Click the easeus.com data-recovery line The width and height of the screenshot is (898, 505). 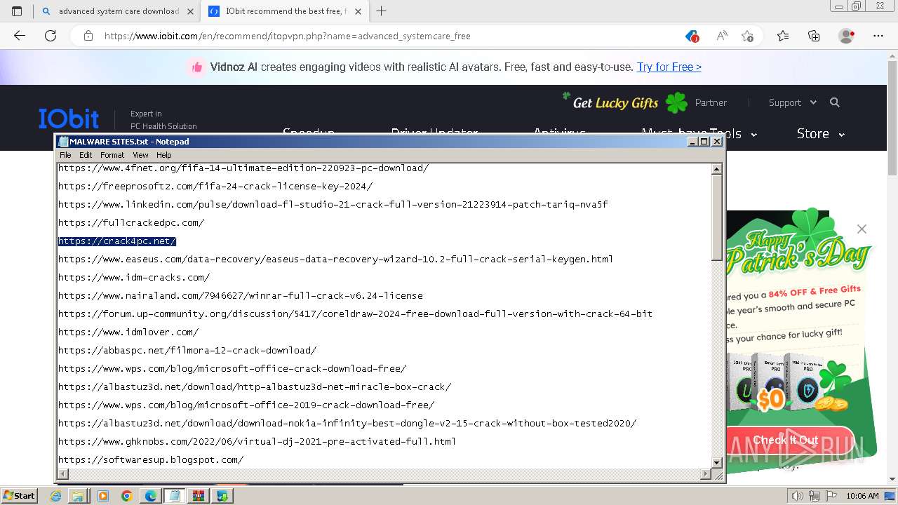click(x=336, y=260)
